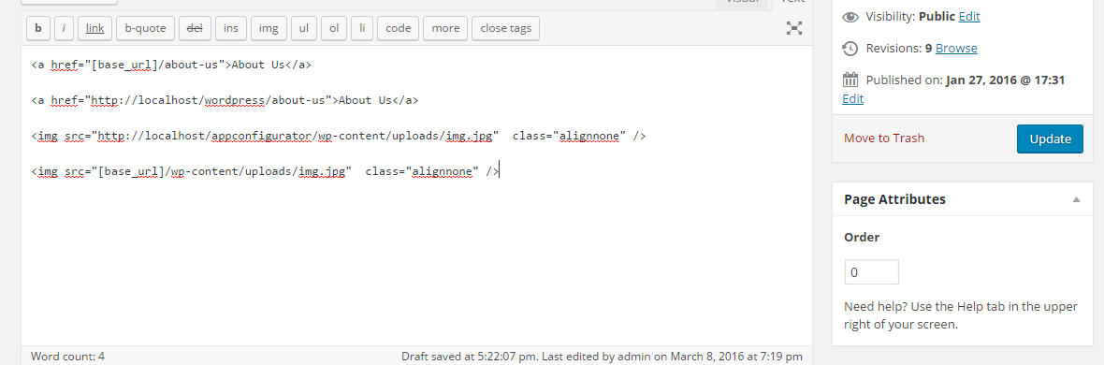Viewport: 1104px width, 365px height.
Task: Insert image tag with img button
Action: tap(269, 28)
